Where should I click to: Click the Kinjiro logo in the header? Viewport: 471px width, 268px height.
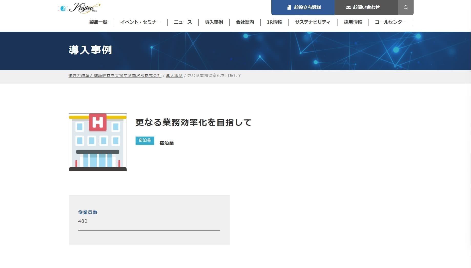pyautogui.click(x=79, y=8)
